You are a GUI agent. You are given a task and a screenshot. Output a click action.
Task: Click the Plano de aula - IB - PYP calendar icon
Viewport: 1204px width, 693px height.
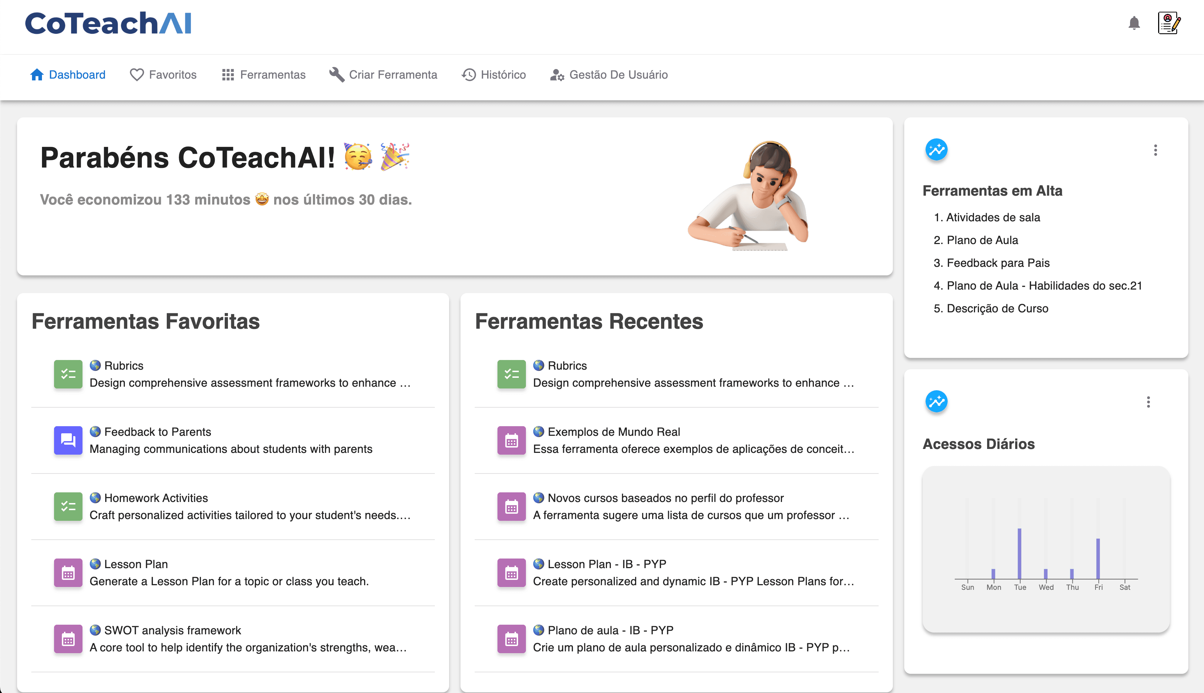(511, 639)
